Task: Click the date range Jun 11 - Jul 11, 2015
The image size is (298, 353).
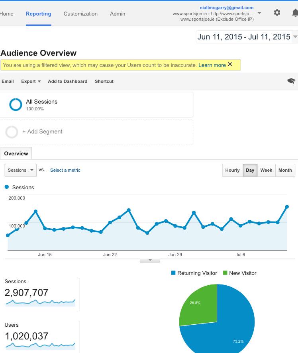Action: 244,37
